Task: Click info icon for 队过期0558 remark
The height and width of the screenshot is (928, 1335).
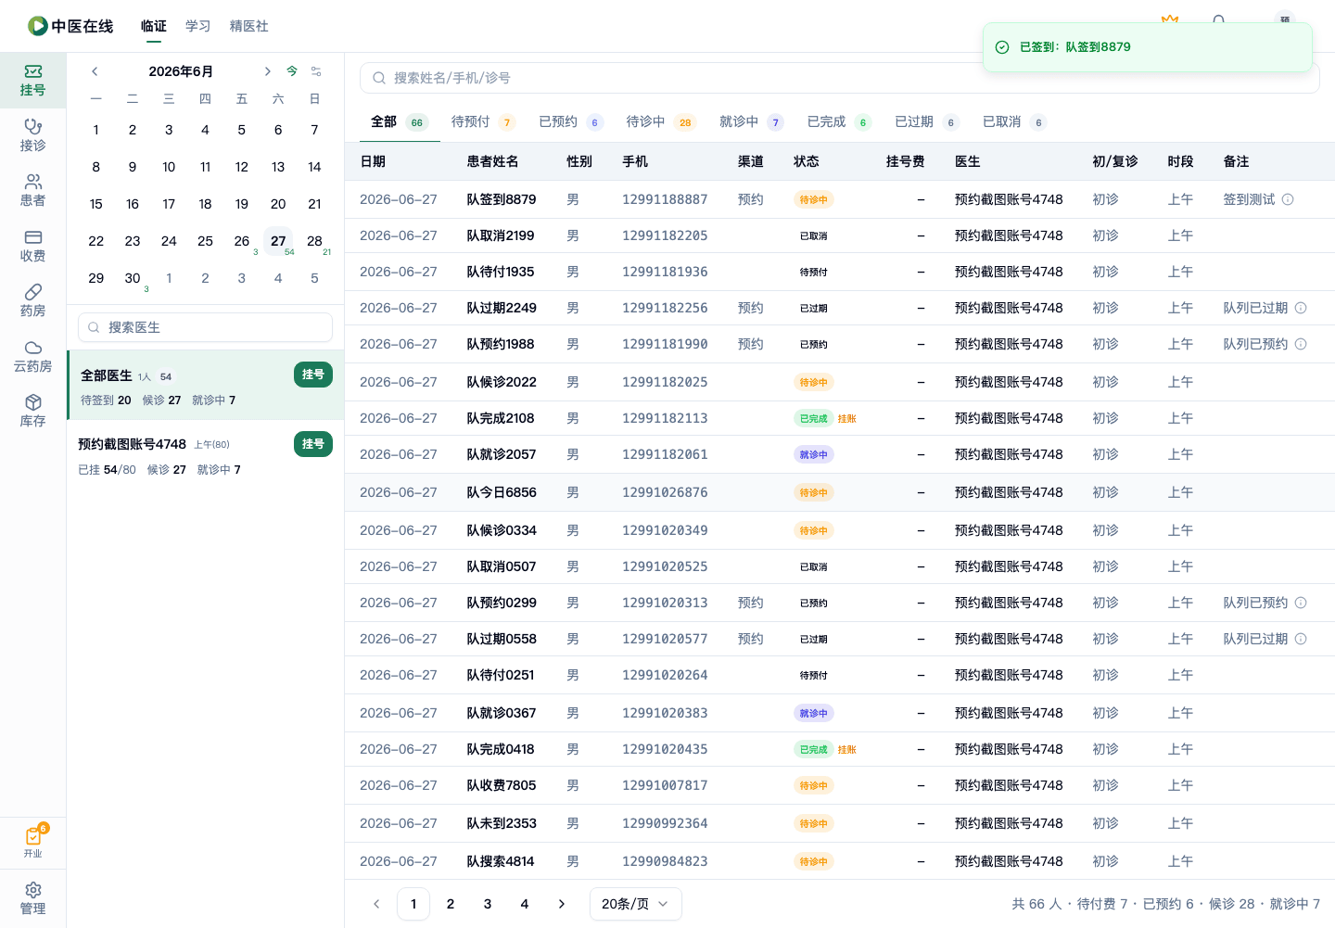Action: tap(1301, 639)
